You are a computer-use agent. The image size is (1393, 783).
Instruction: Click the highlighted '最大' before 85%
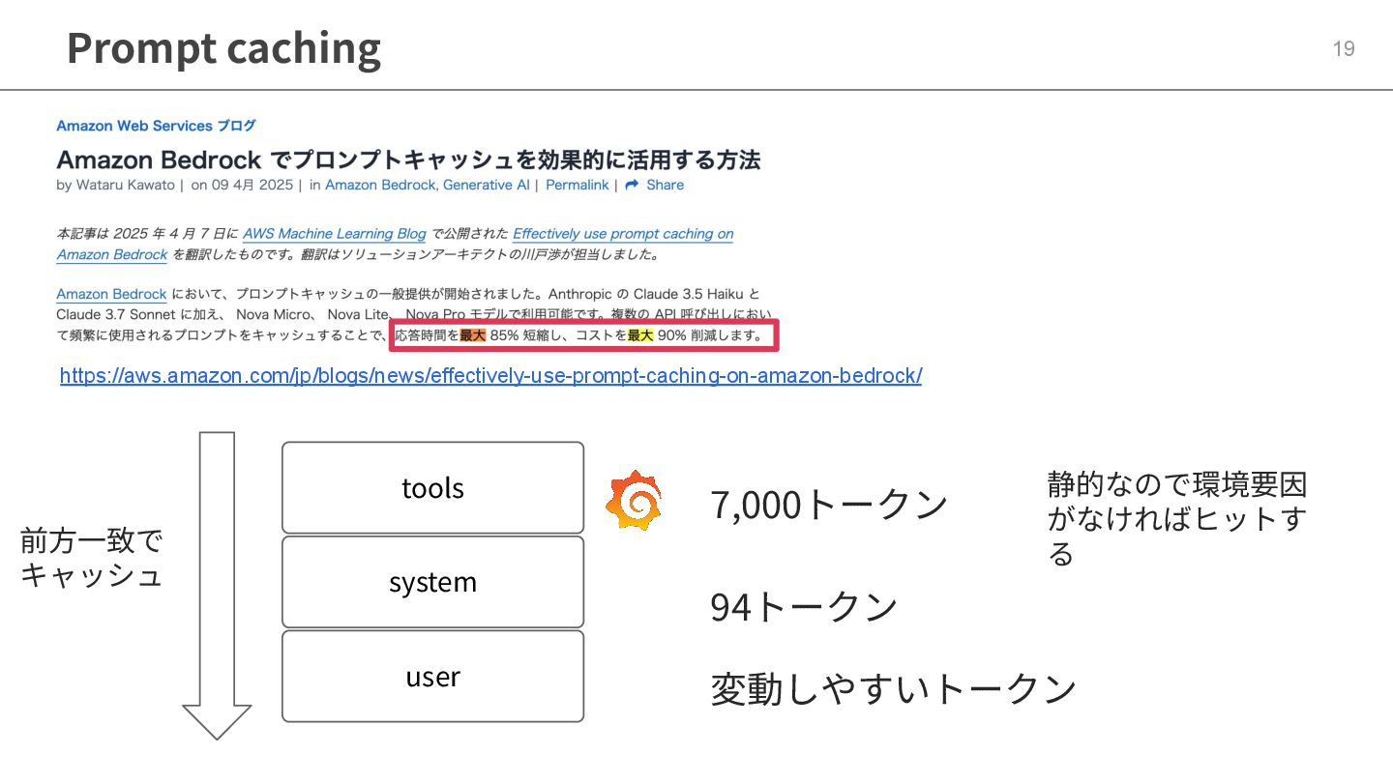pyautogui.click(x=472, y=335)
